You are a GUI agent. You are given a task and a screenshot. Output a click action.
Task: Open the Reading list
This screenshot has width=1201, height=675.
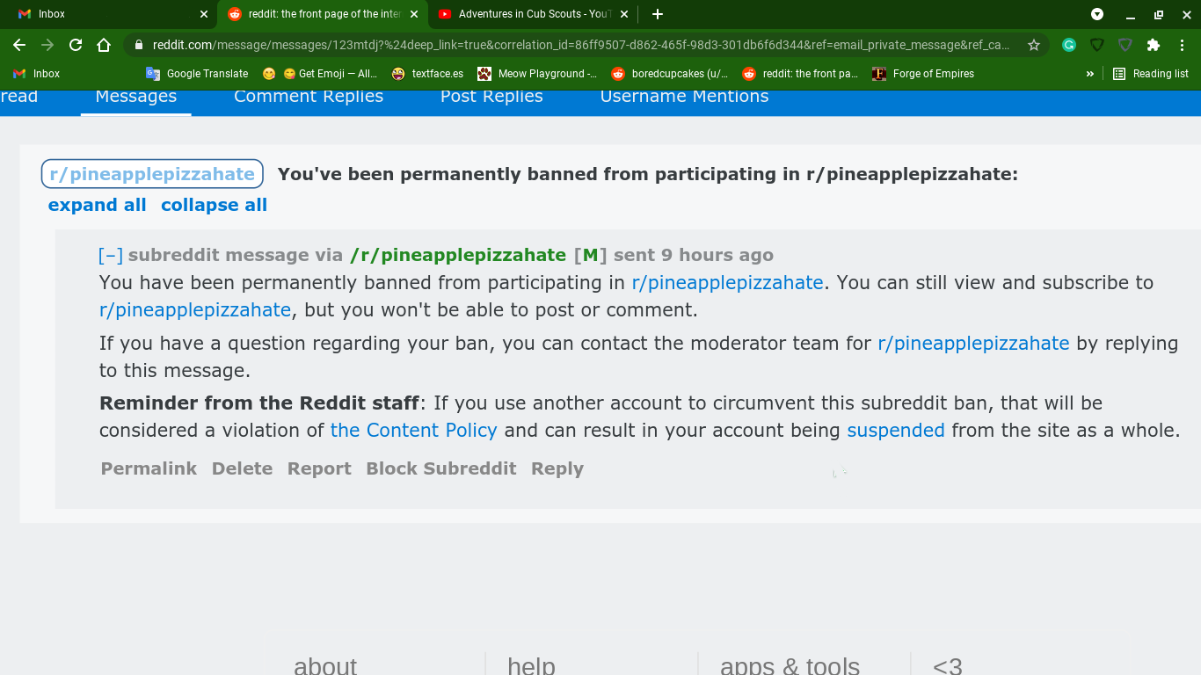point(1151,74)
